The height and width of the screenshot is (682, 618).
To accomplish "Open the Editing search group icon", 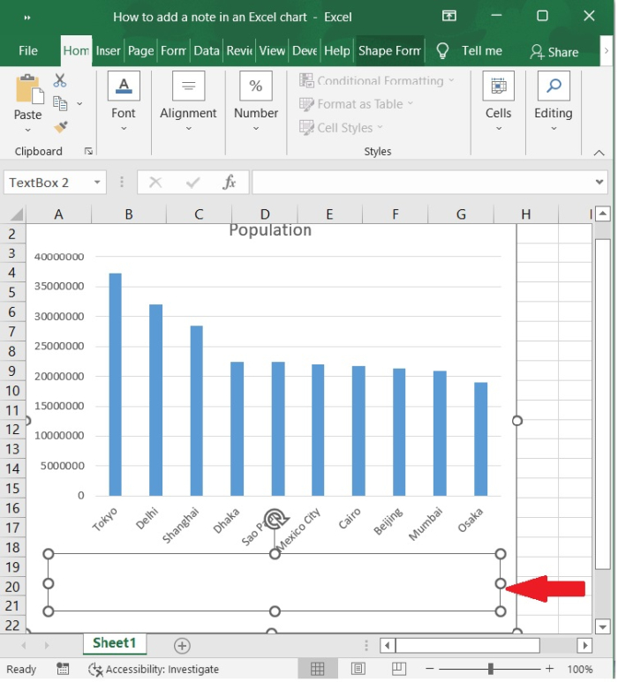I will coord(554,86).
